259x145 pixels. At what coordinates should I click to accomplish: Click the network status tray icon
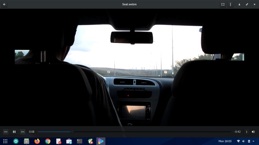[238, 141]
